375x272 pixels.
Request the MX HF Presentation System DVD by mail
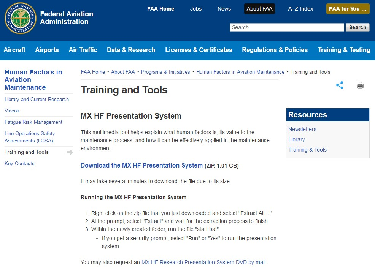pyautogui.click(x=204, y=262)
